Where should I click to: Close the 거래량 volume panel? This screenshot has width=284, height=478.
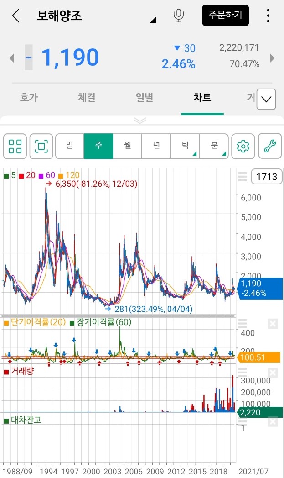[273, 373]
